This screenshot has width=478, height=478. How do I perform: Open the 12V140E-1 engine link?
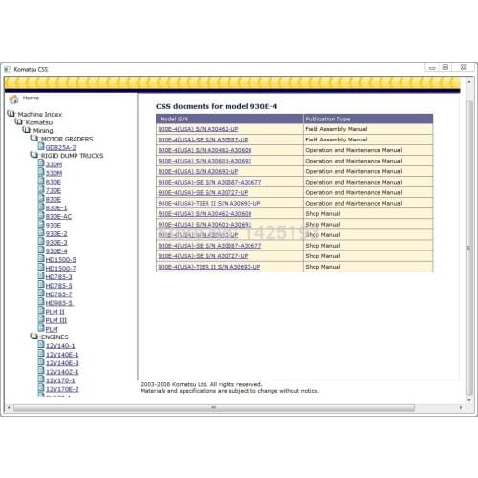[62, 355]
